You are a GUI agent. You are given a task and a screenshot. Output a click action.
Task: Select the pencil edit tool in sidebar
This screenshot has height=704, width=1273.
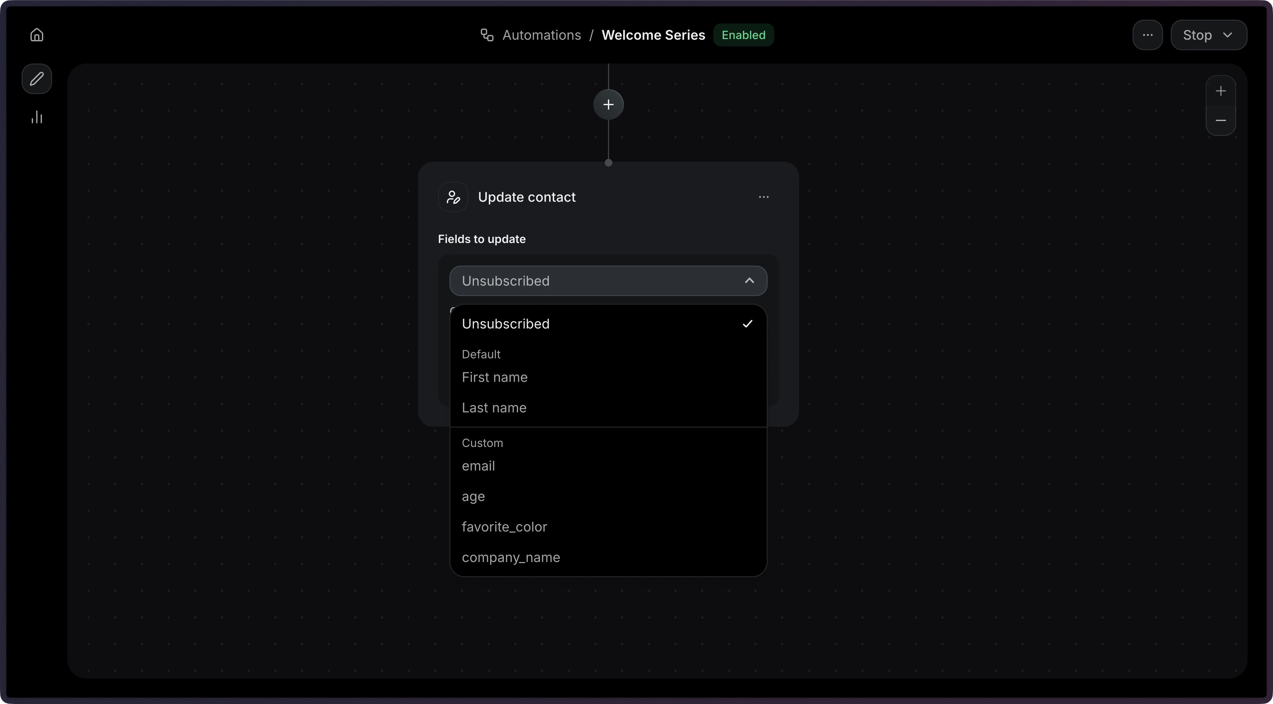(x=37, y=78)
